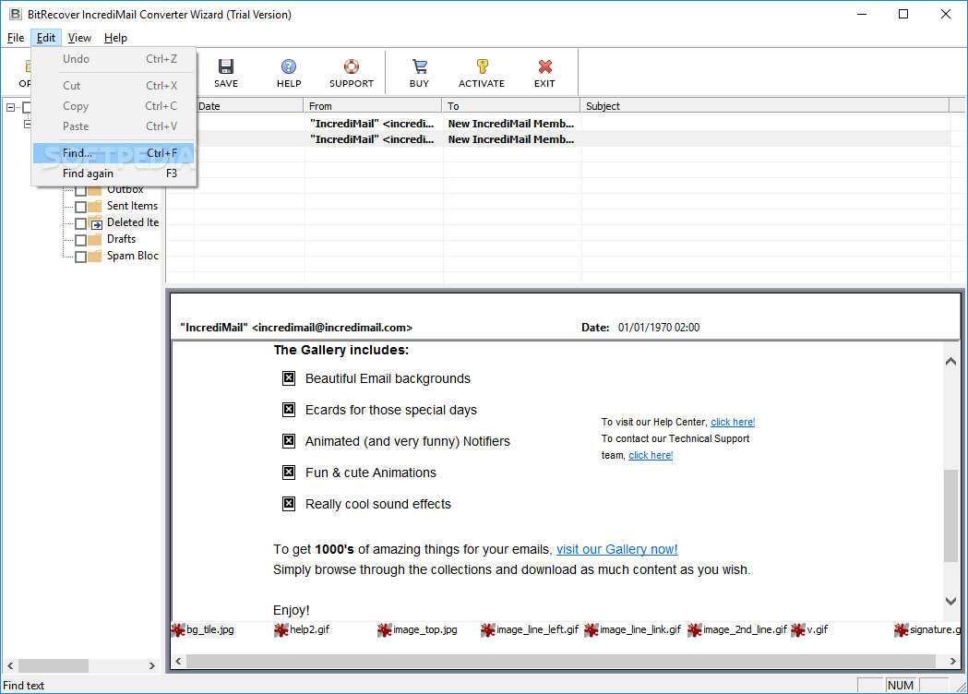
Task: Follow the visit our Gallery now link
Action: pyautogui.click(x=616, y=549)
